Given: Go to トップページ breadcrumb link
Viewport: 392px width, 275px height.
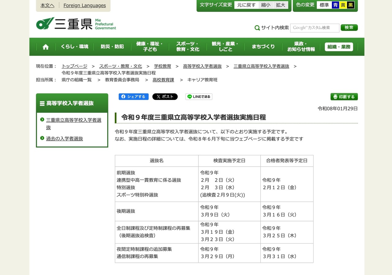Looking at the screenshot, I should 74,66.
